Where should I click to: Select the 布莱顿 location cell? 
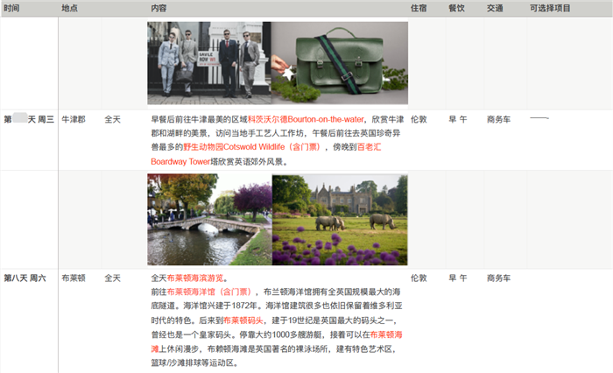(x=74, y=278)
